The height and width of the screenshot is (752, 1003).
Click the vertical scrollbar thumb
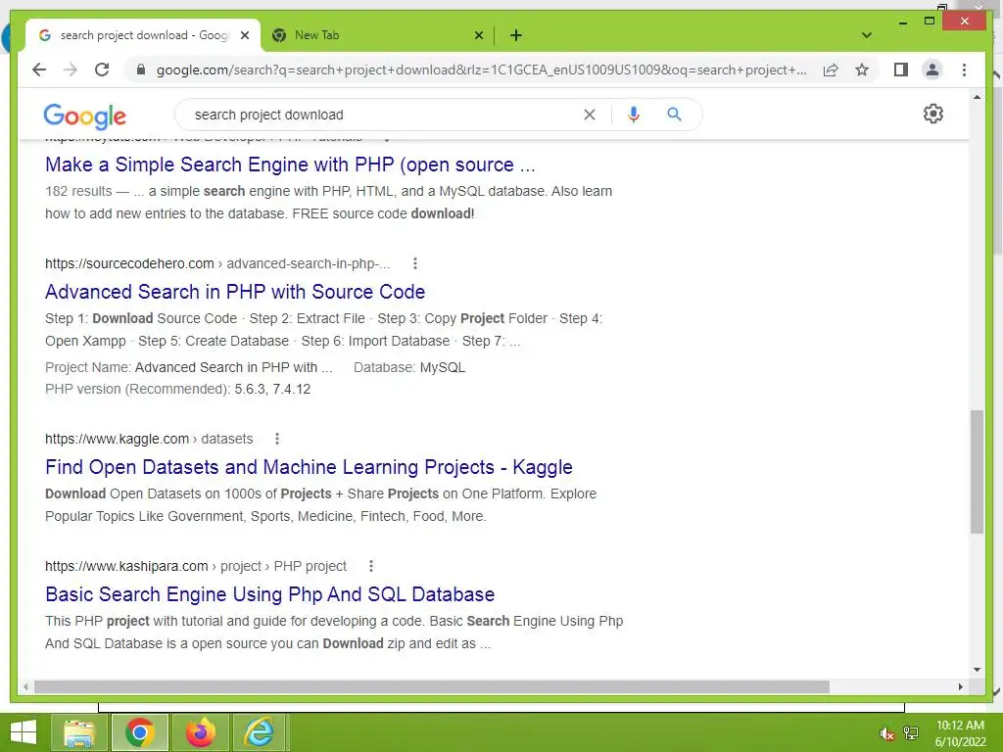[977, 472]
